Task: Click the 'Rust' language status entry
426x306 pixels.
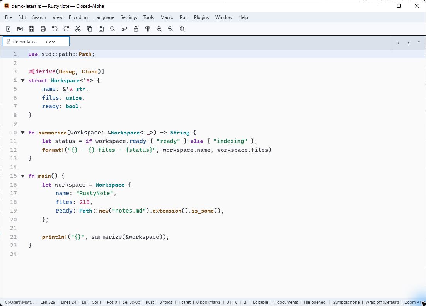Action: pos(150,302)
